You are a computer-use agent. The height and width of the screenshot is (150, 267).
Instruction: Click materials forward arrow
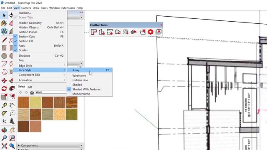pyautogui.click(x=26, y=92)
